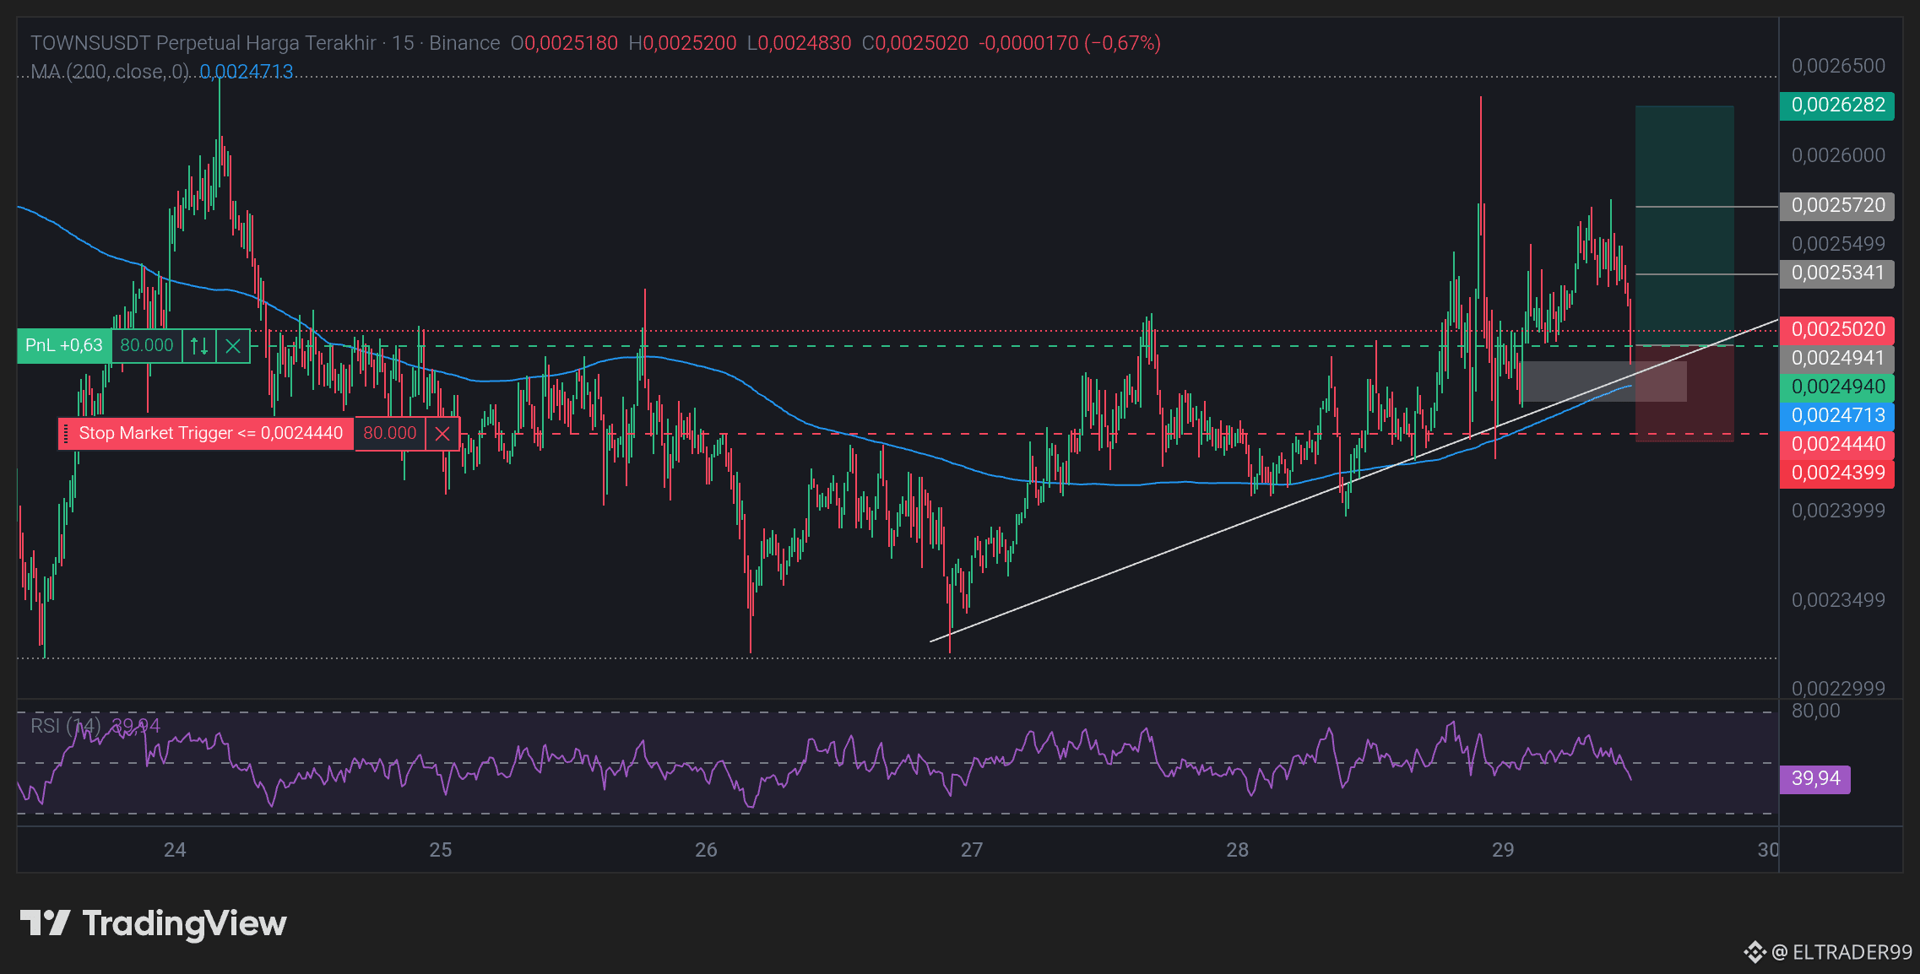Select the MA (200, close, 0) indicator legend
This screenshot has height=974, width=1920.
pyautogui.click(x=110, y=72)
